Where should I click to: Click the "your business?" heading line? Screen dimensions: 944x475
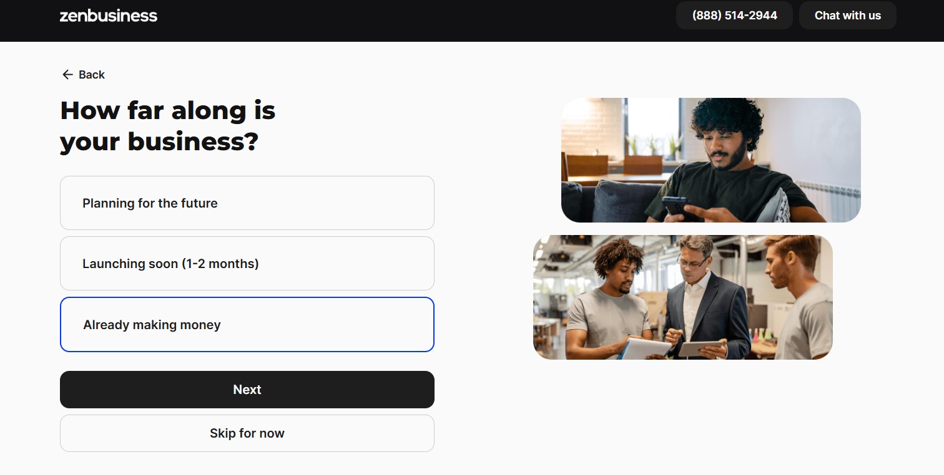click(x=159, y=142)
